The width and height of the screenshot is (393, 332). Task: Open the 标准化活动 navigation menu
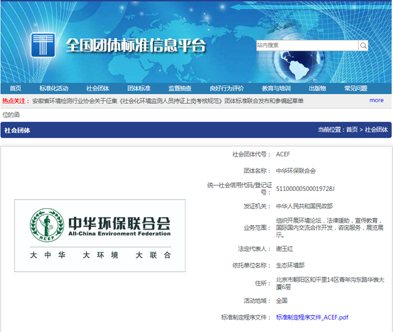point(54,88)
